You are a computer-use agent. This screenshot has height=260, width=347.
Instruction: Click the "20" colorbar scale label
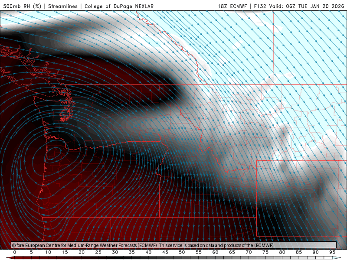82,252
